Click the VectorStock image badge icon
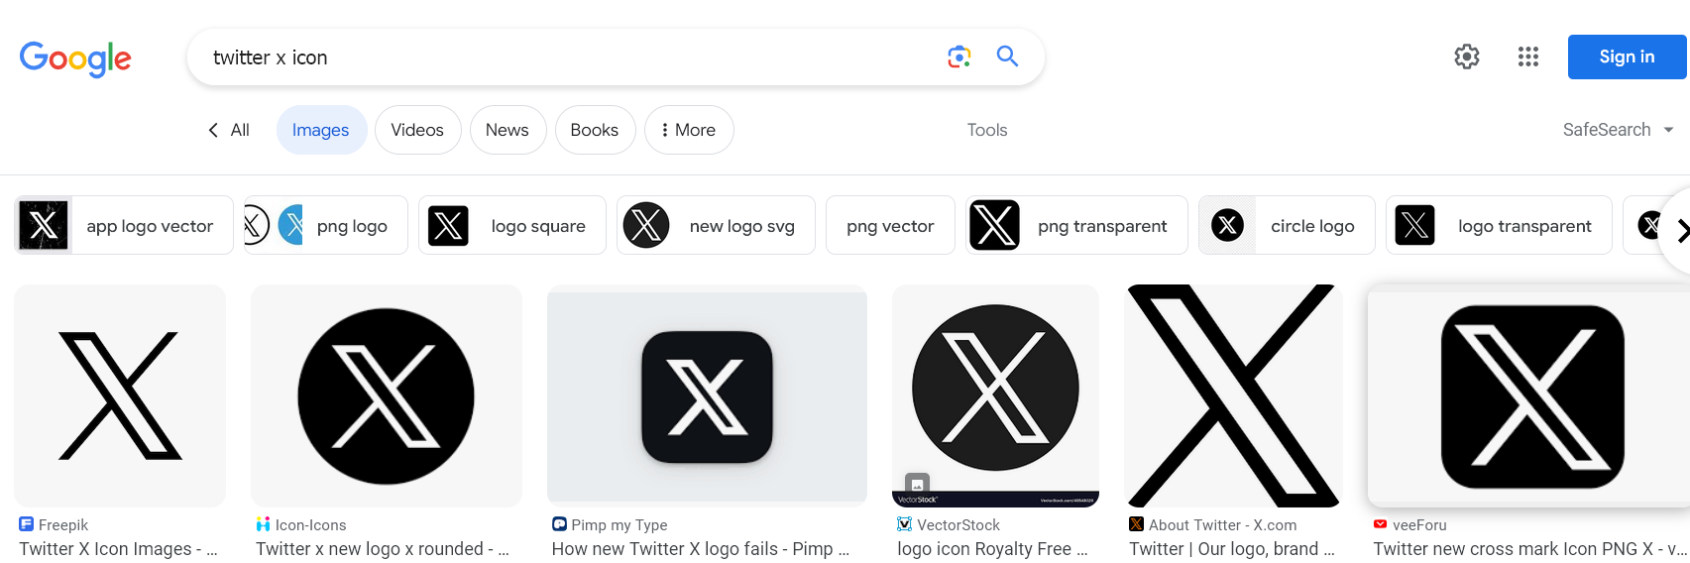 (x=918, y=485)
